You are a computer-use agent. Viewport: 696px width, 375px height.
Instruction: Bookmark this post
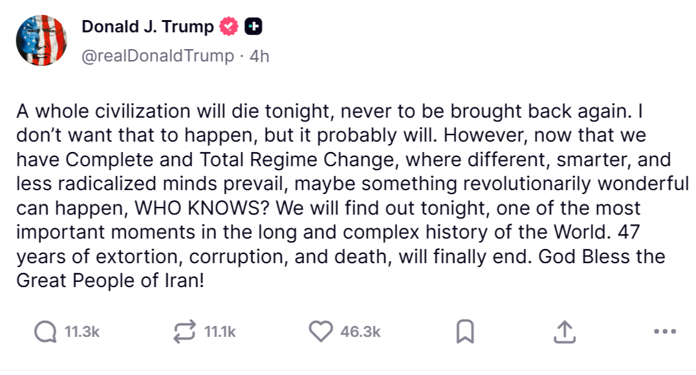point(464,332)
